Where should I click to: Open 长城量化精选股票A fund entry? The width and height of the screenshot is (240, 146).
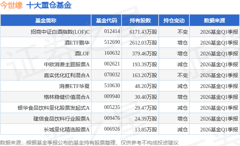[67, 130]
